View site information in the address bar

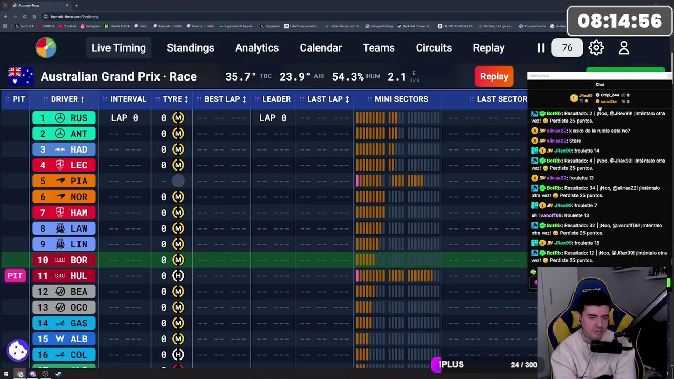coord(46,16)
